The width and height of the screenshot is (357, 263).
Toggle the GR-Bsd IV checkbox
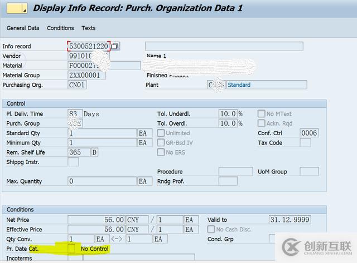pos(161,143)
